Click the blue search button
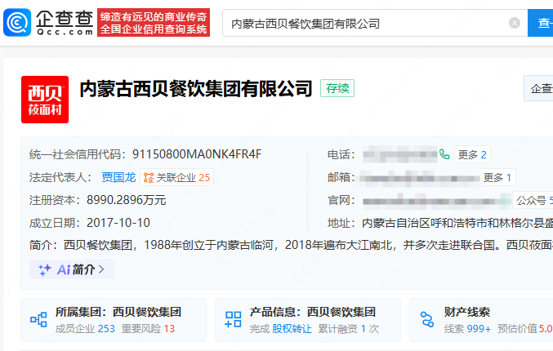The height and width of the screenshot is (351, 553). 540,23
